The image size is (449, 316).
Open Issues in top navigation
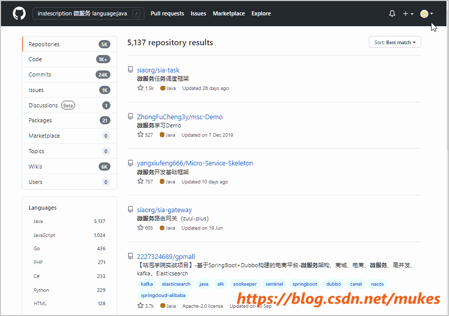pos(198,13)
